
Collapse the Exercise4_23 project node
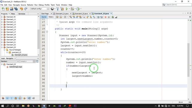pos(2,47)
